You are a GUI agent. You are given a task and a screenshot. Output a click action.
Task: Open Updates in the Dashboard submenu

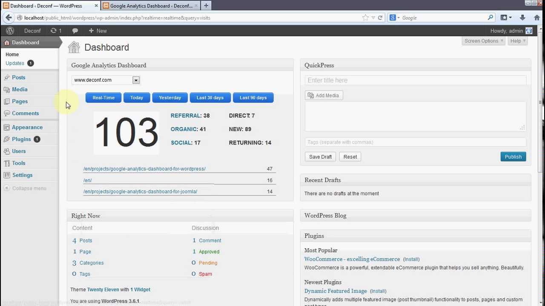[x=15, y=63]
